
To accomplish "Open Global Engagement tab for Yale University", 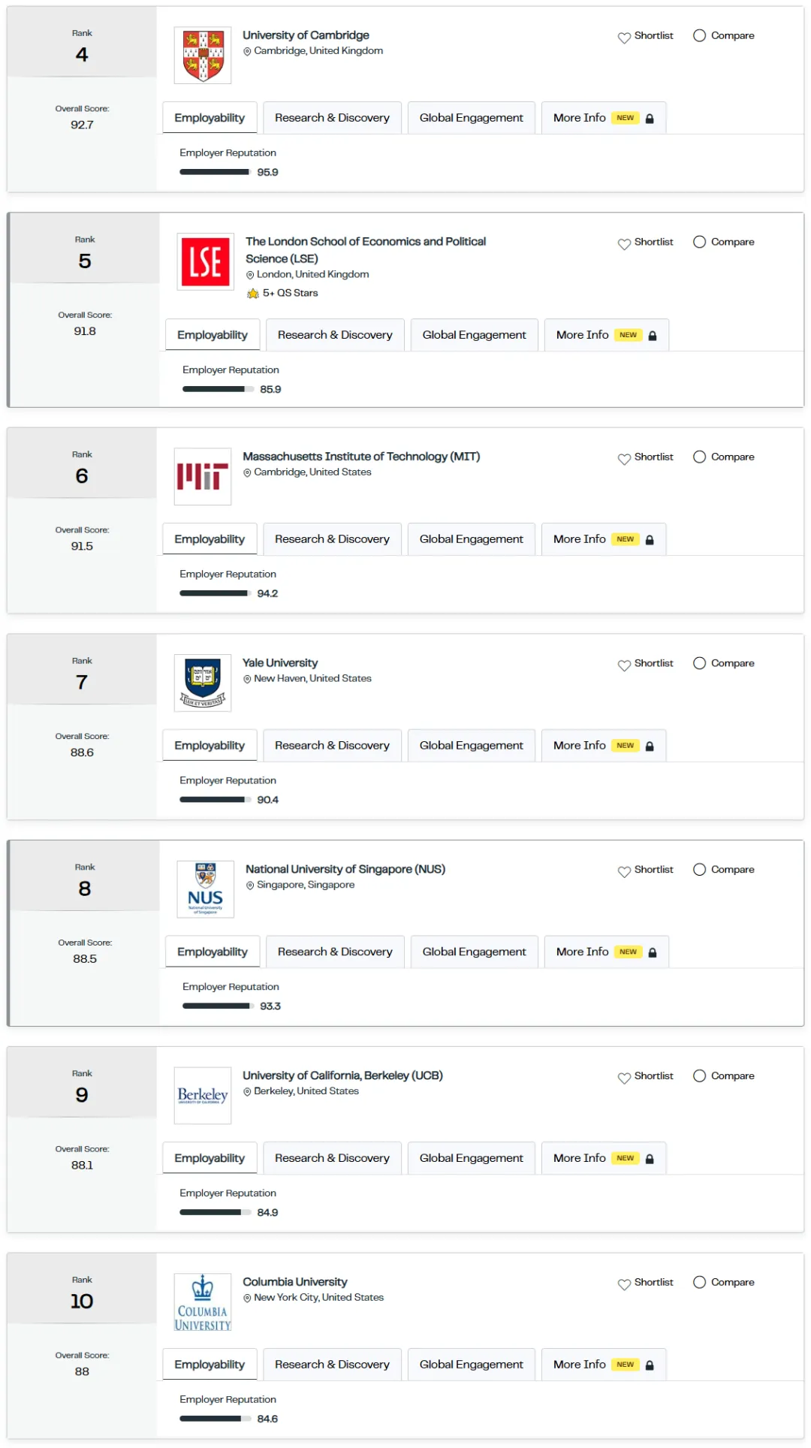I will coord(471,745).
